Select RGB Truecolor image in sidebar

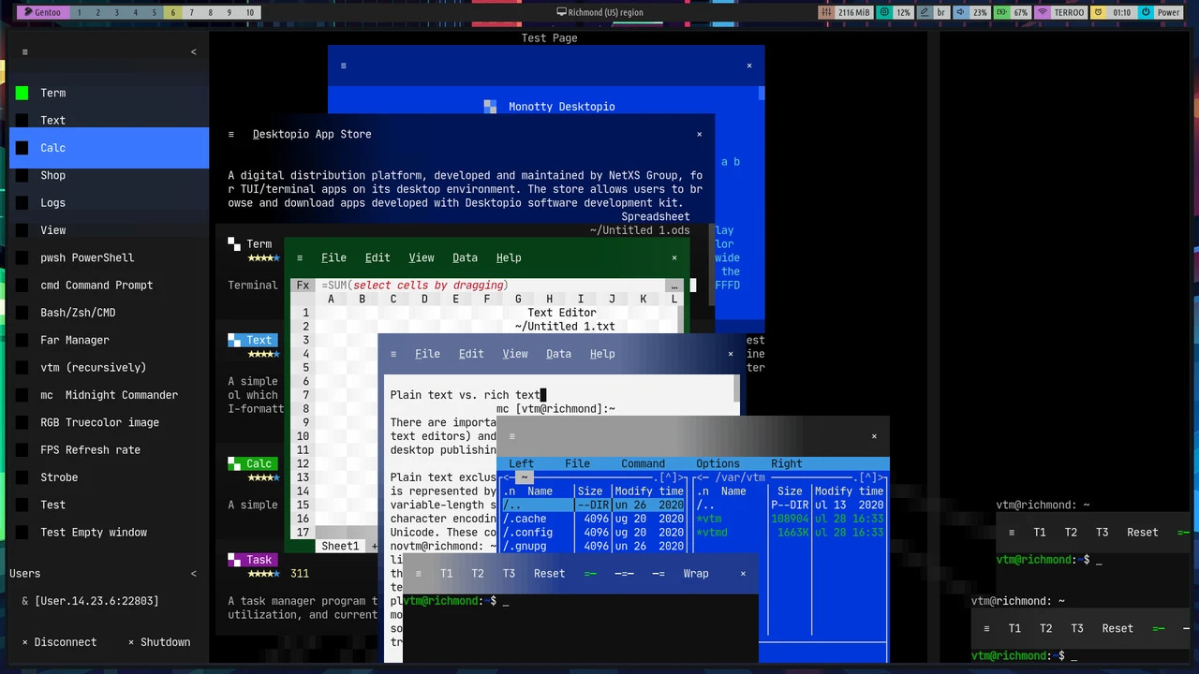pyautogui.click(x=109, y=422)
